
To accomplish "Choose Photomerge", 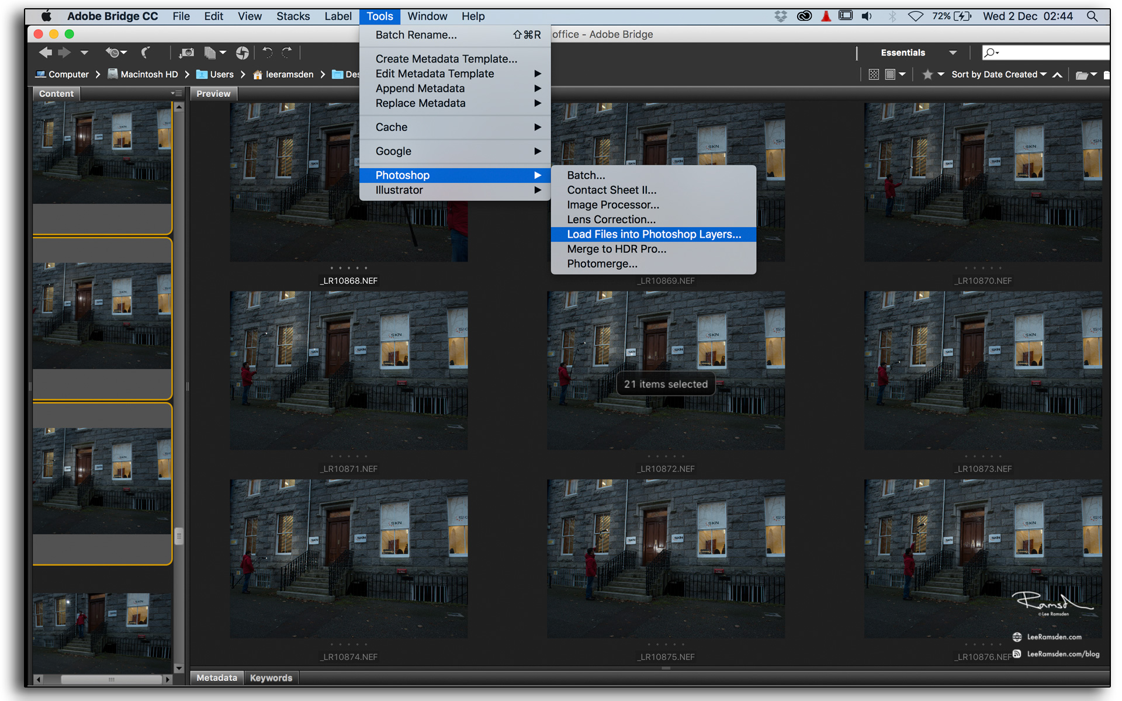I will coord(653,263).
